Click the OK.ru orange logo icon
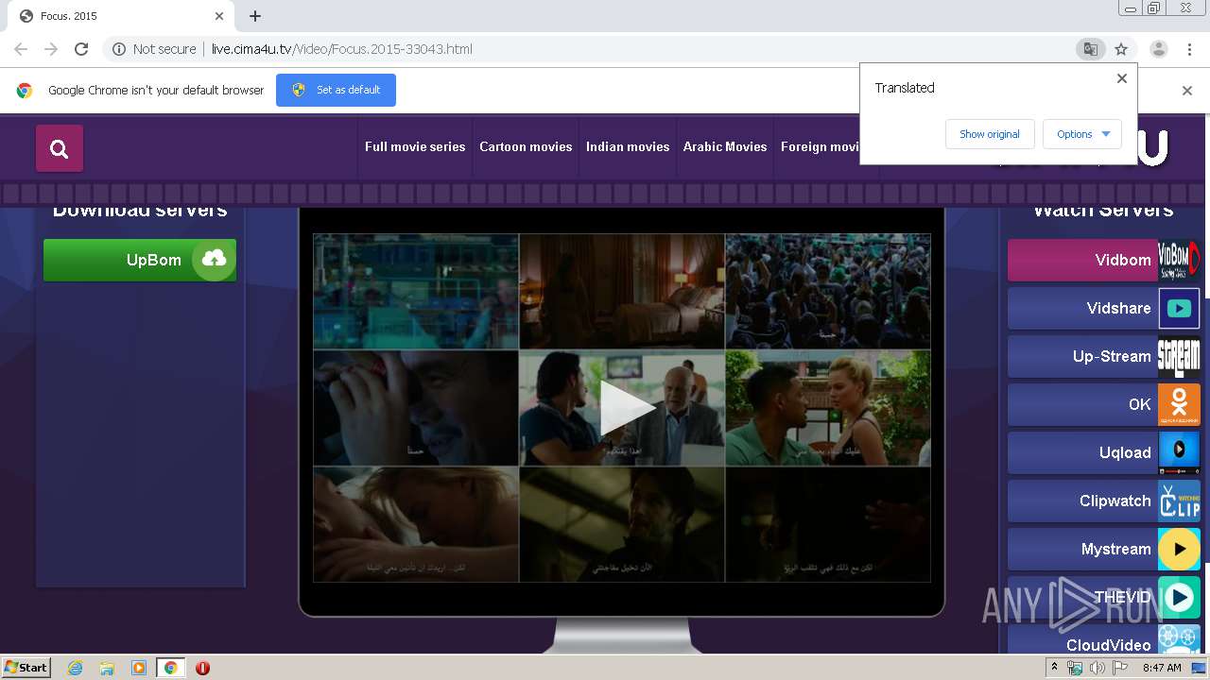The image size is (1210, 680). tap(1179, 404)
